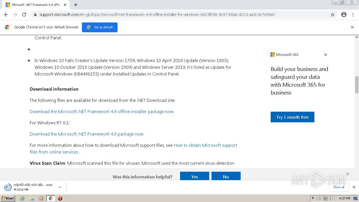Open the Chrome three-dot menu
Image resolution: width=359 pixels, height=202 pixels.
coord(353,15)
